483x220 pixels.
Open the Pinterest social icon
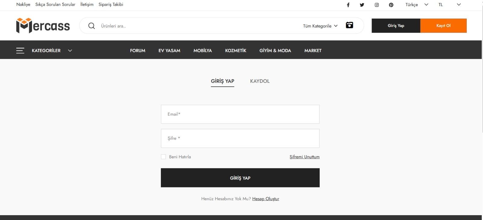click(x=391, y=5)
